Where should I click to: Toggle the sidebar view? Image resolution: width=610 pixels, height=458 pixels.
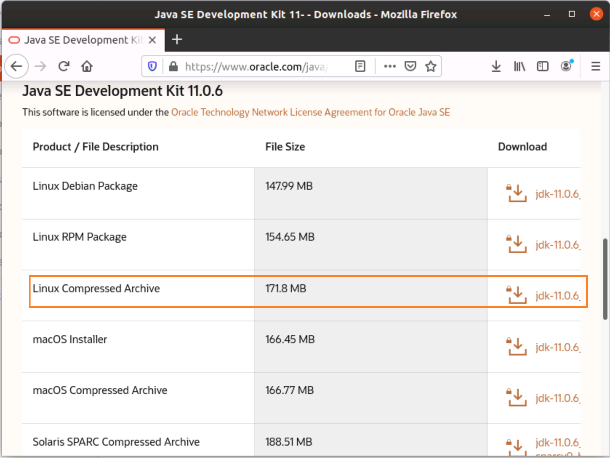(542, 66)
